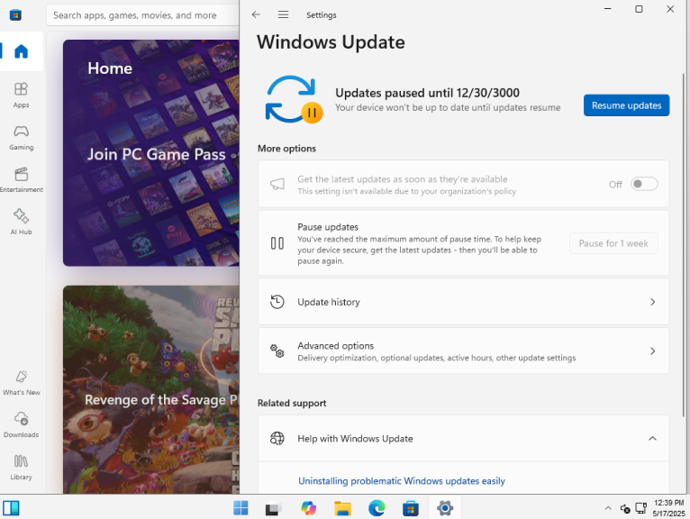This screenshot has width=690, height=519.
Task: Open Update history chevron
Action: (x=652, y=302)
